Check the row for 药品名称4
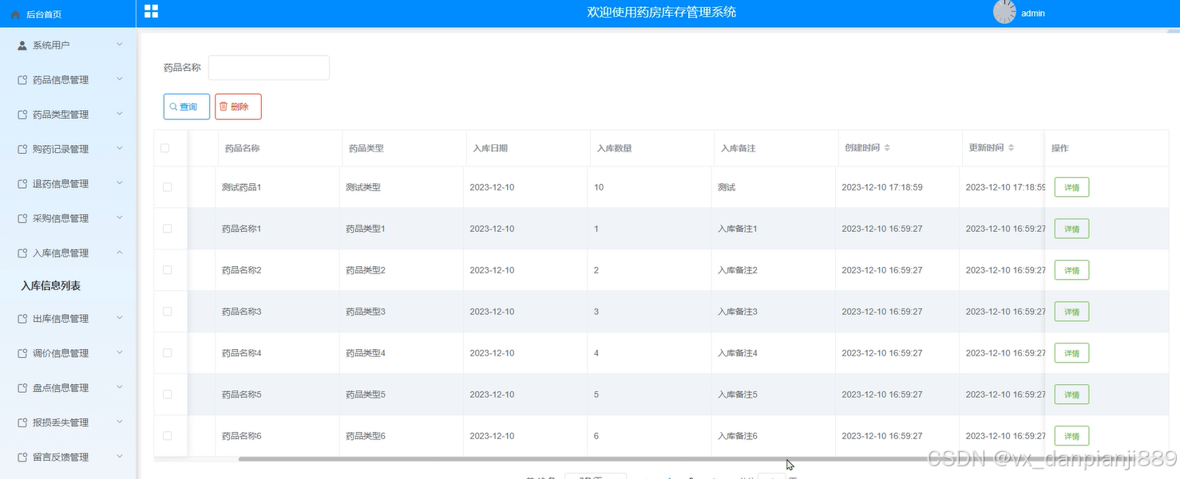This screenshot has height=479, width=1180. tap(167, 353)
